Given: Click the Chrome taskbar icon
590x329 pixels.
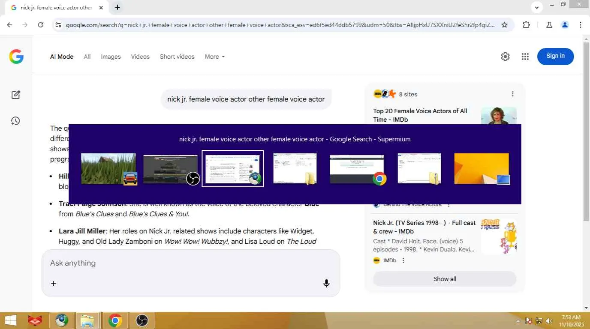Looking at the screenshot, I should coord(114,320).
